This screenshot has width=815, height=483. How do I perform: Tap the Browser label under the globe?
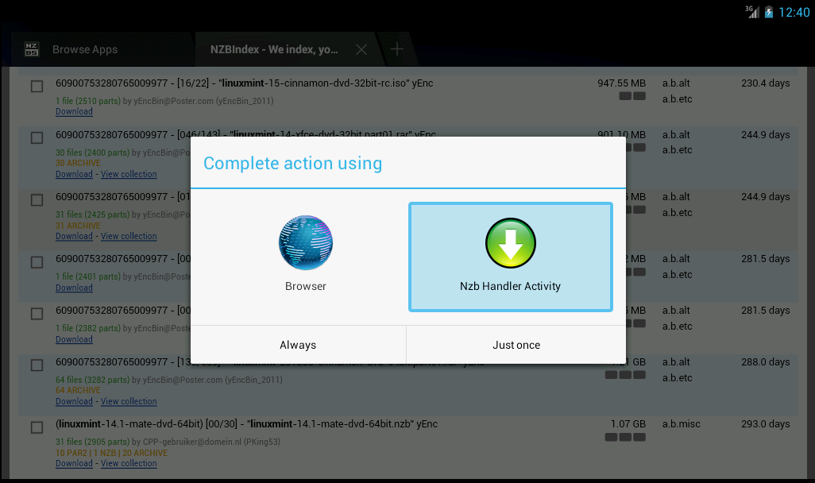(x=306, y=287)
